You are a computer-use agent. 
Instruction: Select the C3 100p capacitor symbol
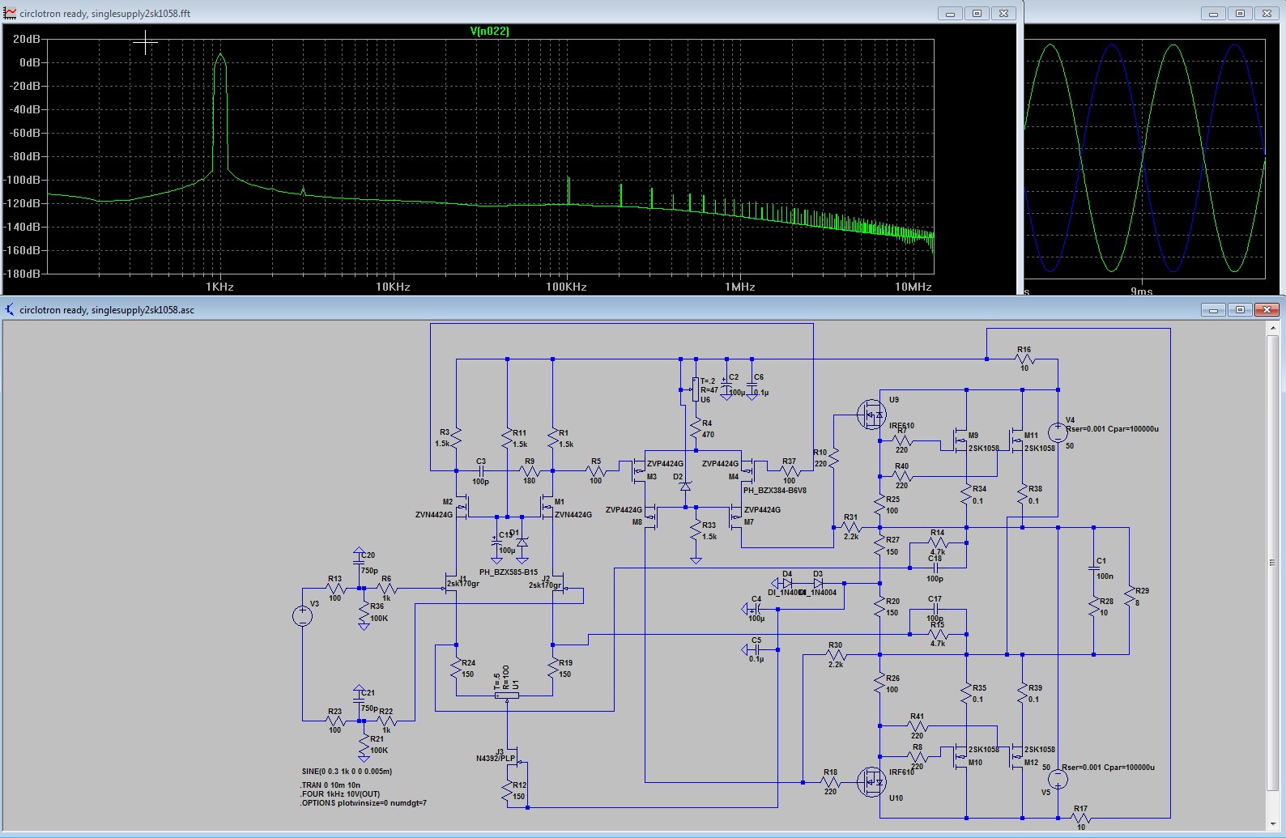click(x=481, y=470)
